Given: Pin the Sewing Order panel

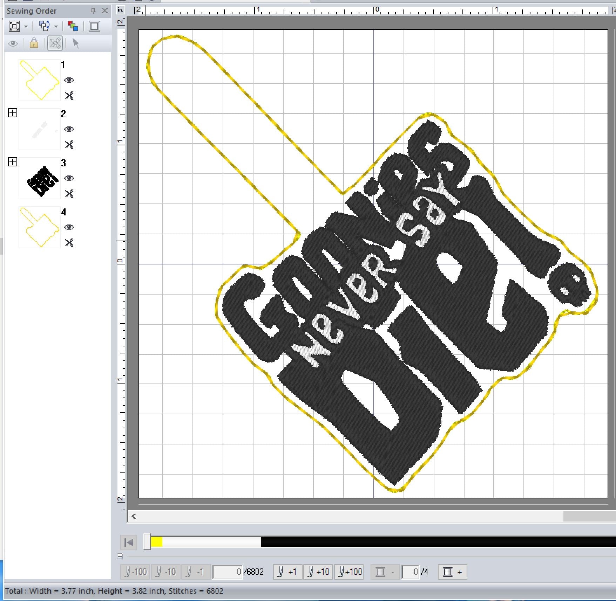Looking at the screenshot, I should tap(93, 11).
